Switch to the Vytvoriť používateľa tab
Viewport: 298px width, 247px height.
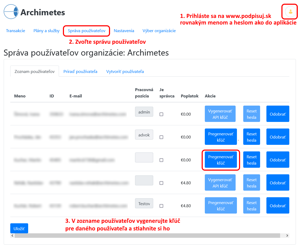pos(125,72)
